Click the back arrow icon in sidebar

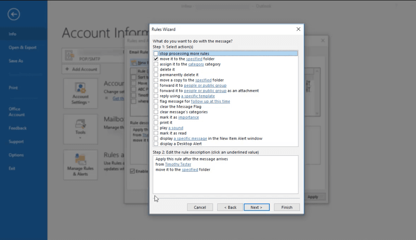(x=14, y=14)
